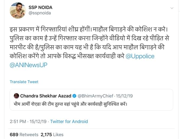Viewport: 180px width, 139px height.
Task: Click the 15/12/19 date beside 2:51 PM
Action: (x=39, y=121)
